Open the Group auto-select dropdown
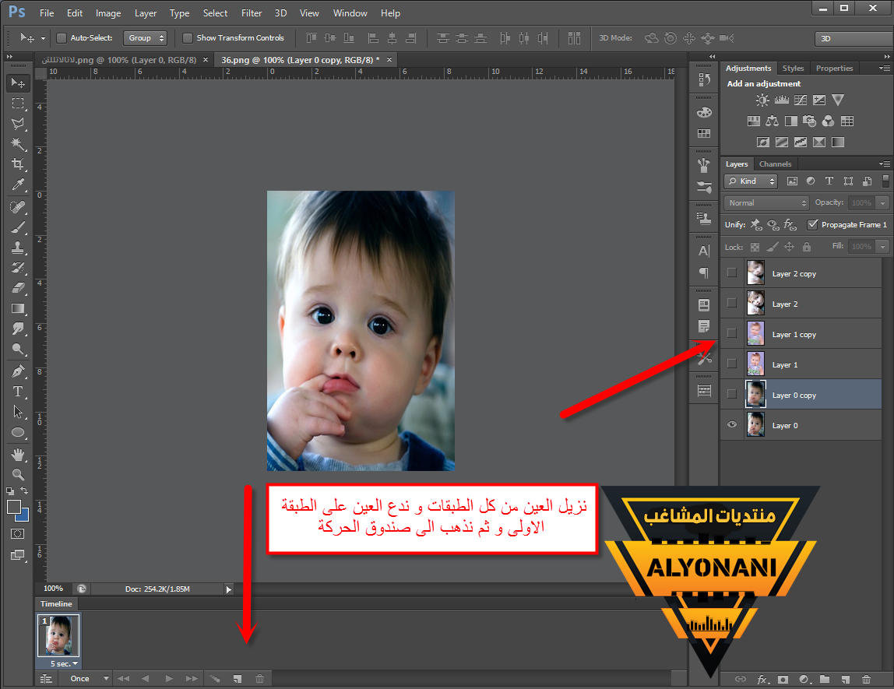The height and width of the screenshot is (689, 894). click(x=146, y=38)
